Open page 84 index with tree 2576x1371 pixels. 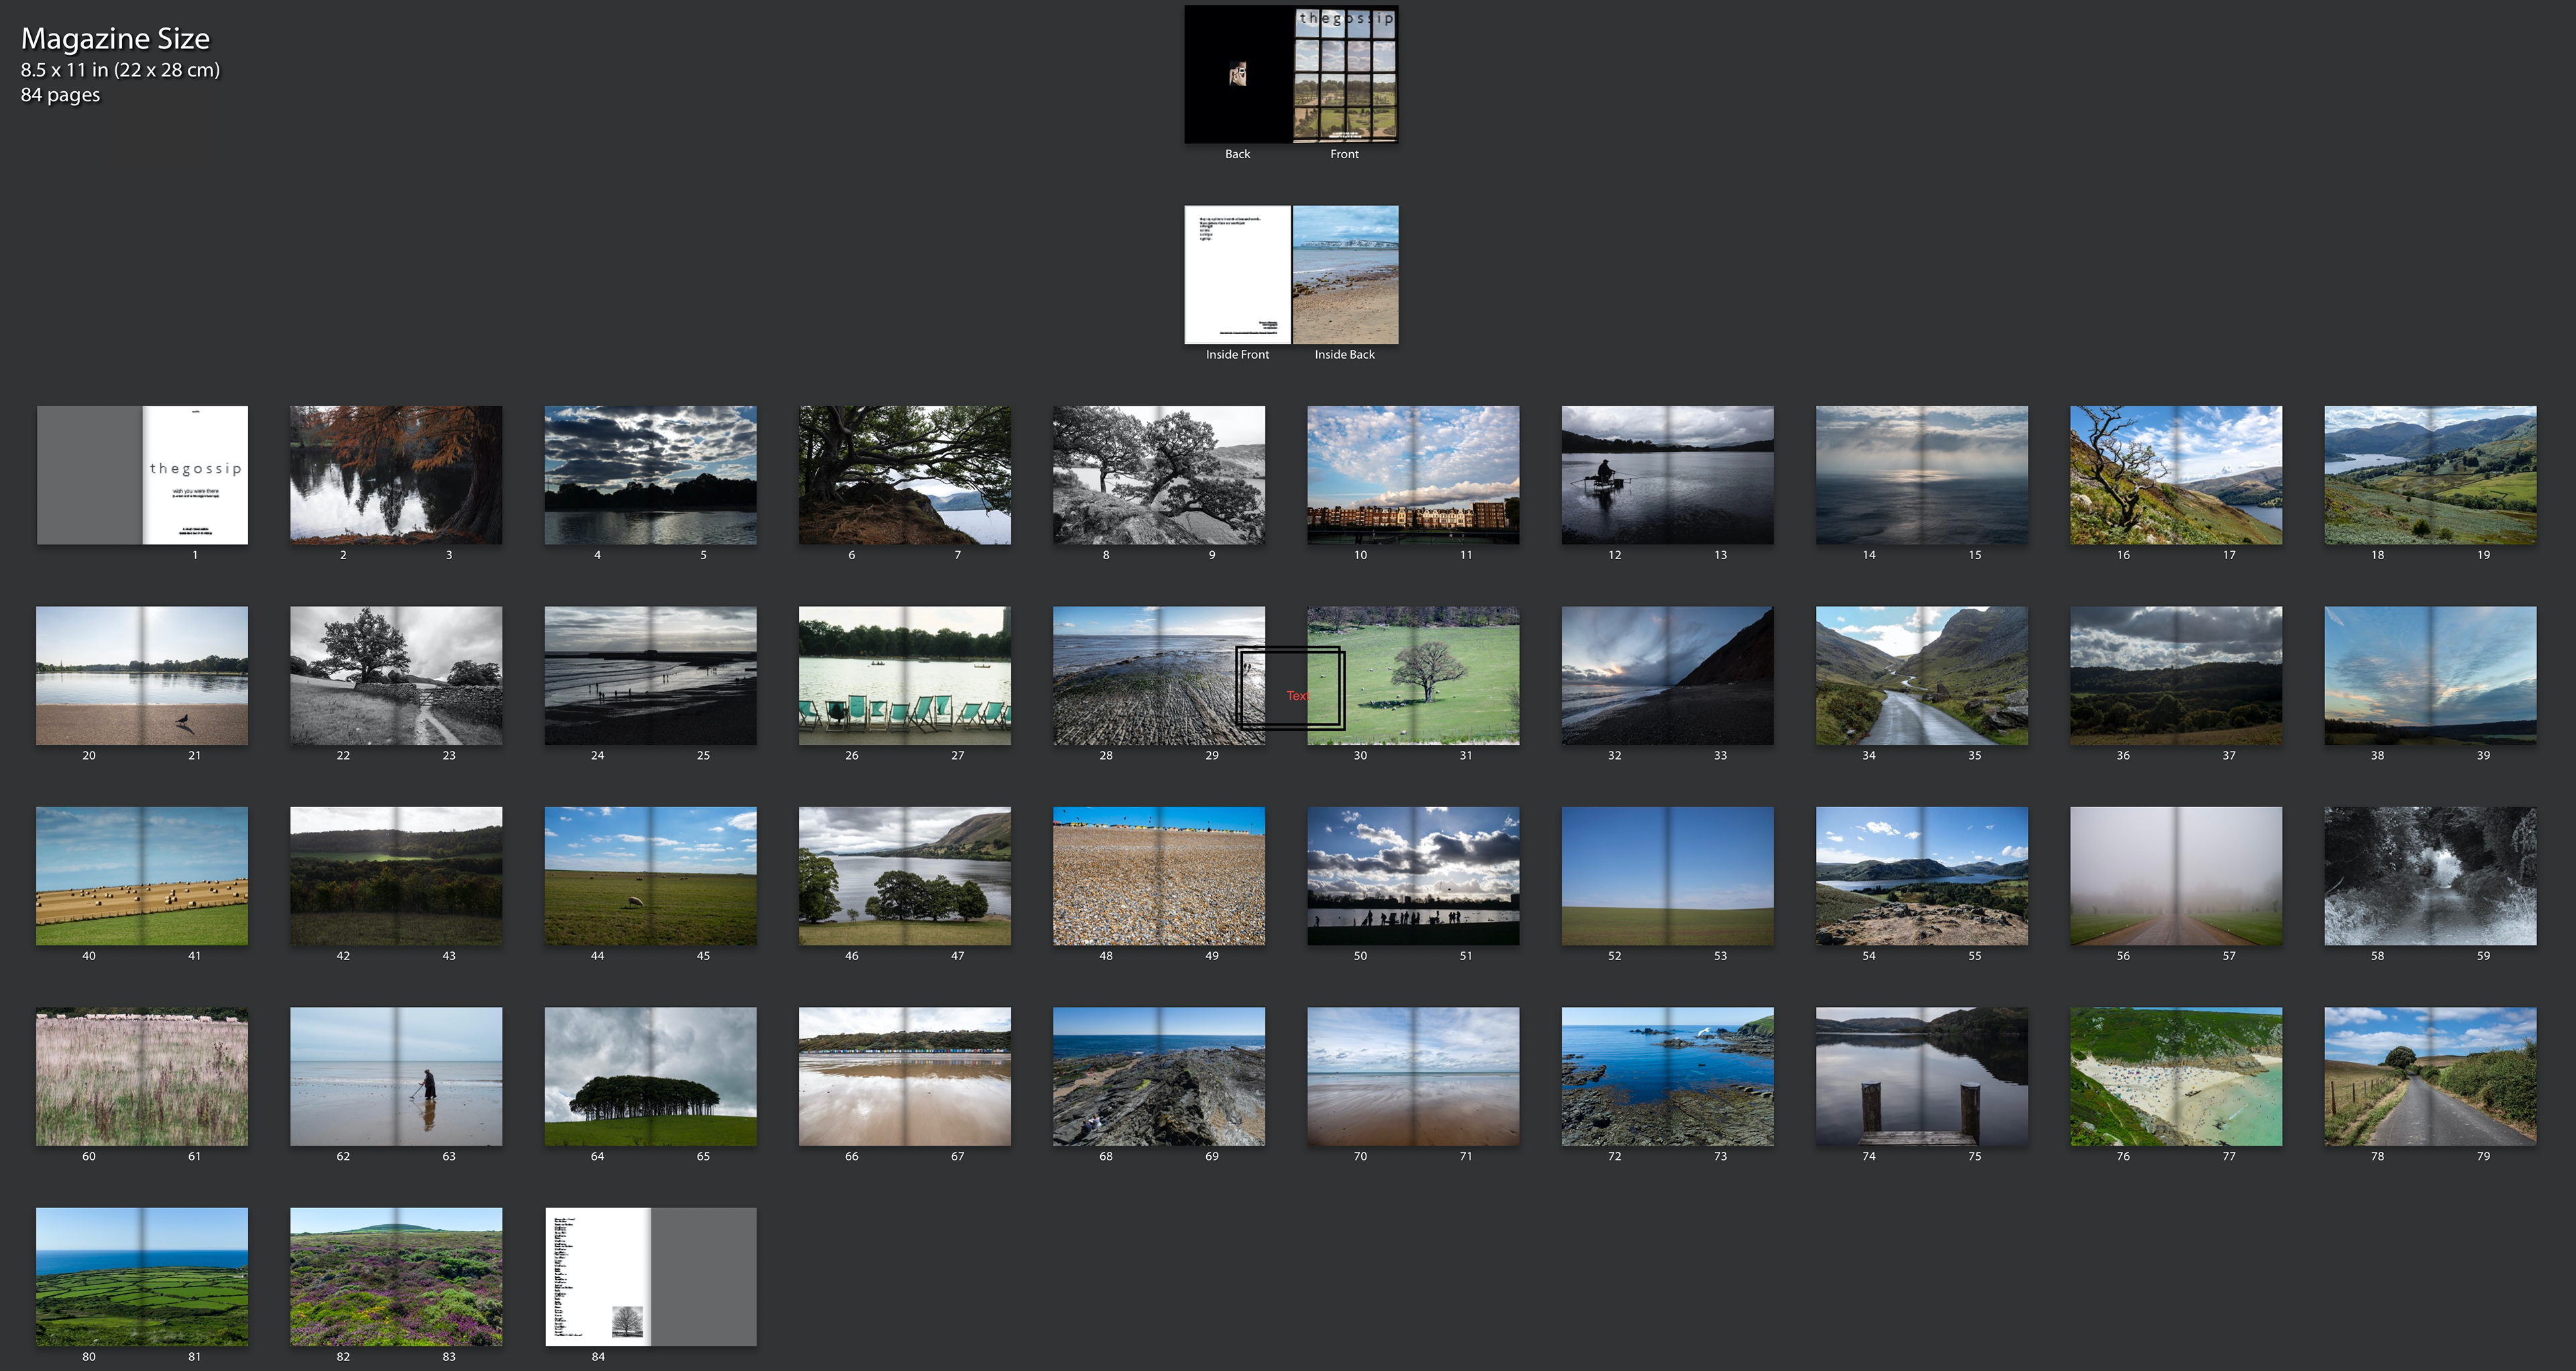pyautogui.click(x=598, y=1277)
